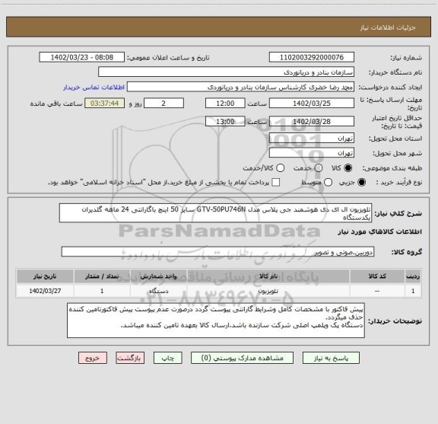Click the remaining time countdown 03:37:44
This screenshot has height=424, width=438.
tap(105, 104)
